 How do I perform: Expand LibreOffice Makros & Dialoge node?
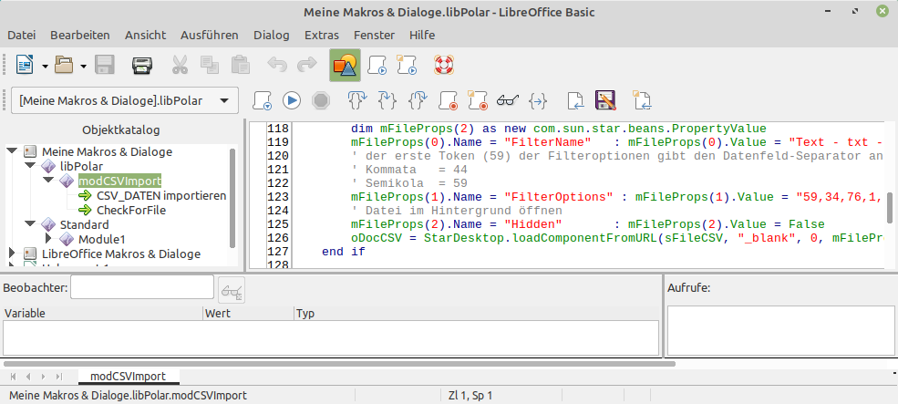point(12,254)
